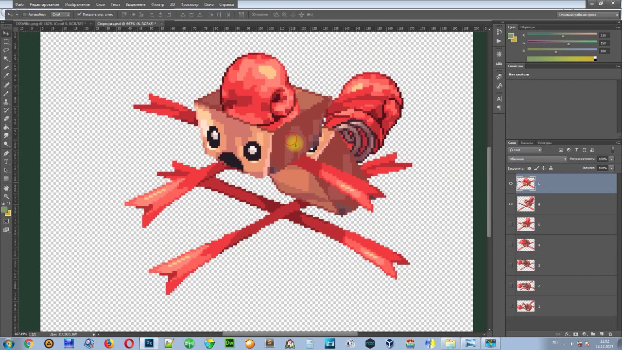Click the R channel slider
The width and height of the screenshot is (622, 350).
coord(562,35)
